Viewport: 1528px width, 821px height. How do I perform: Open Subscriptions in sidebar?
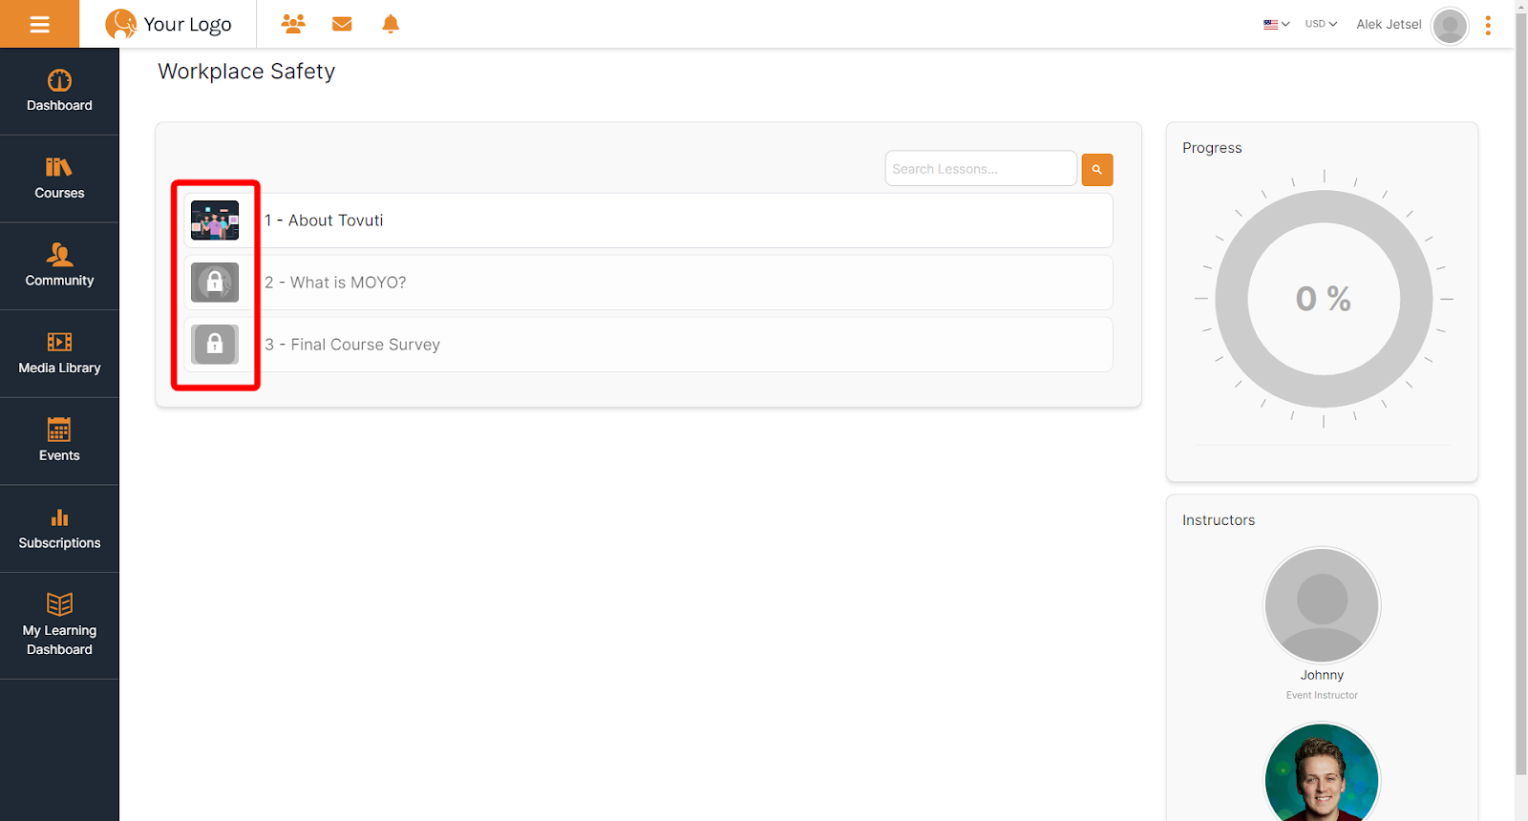tap(59, 529)
